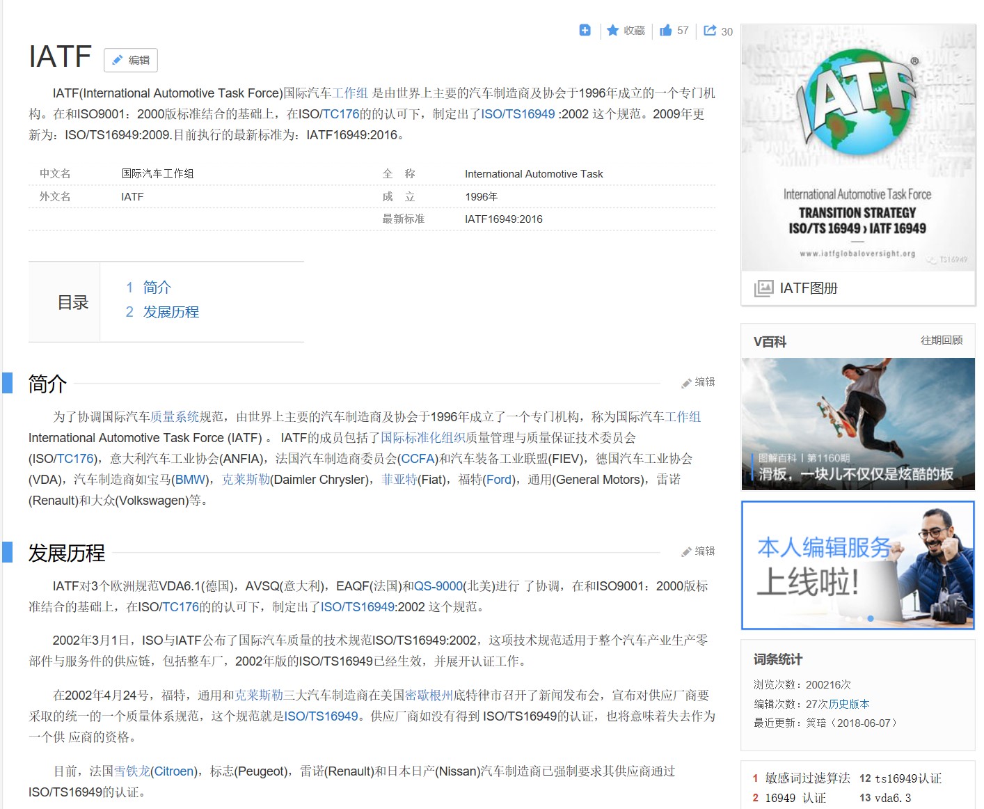
Task: Click the 本人编辑服务 banner ad
Action: tap(857, 565)
